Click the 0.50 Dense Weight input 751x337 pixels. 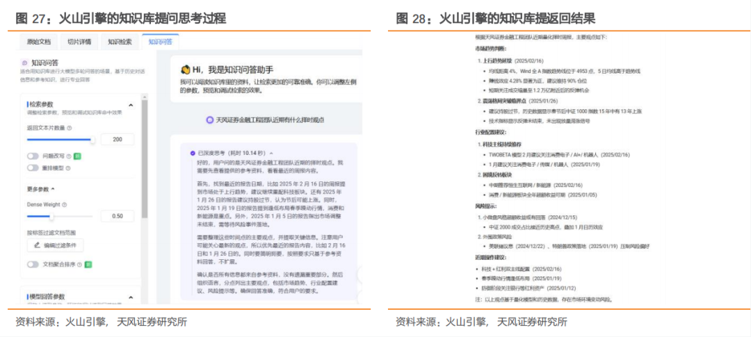click(118, 216)
